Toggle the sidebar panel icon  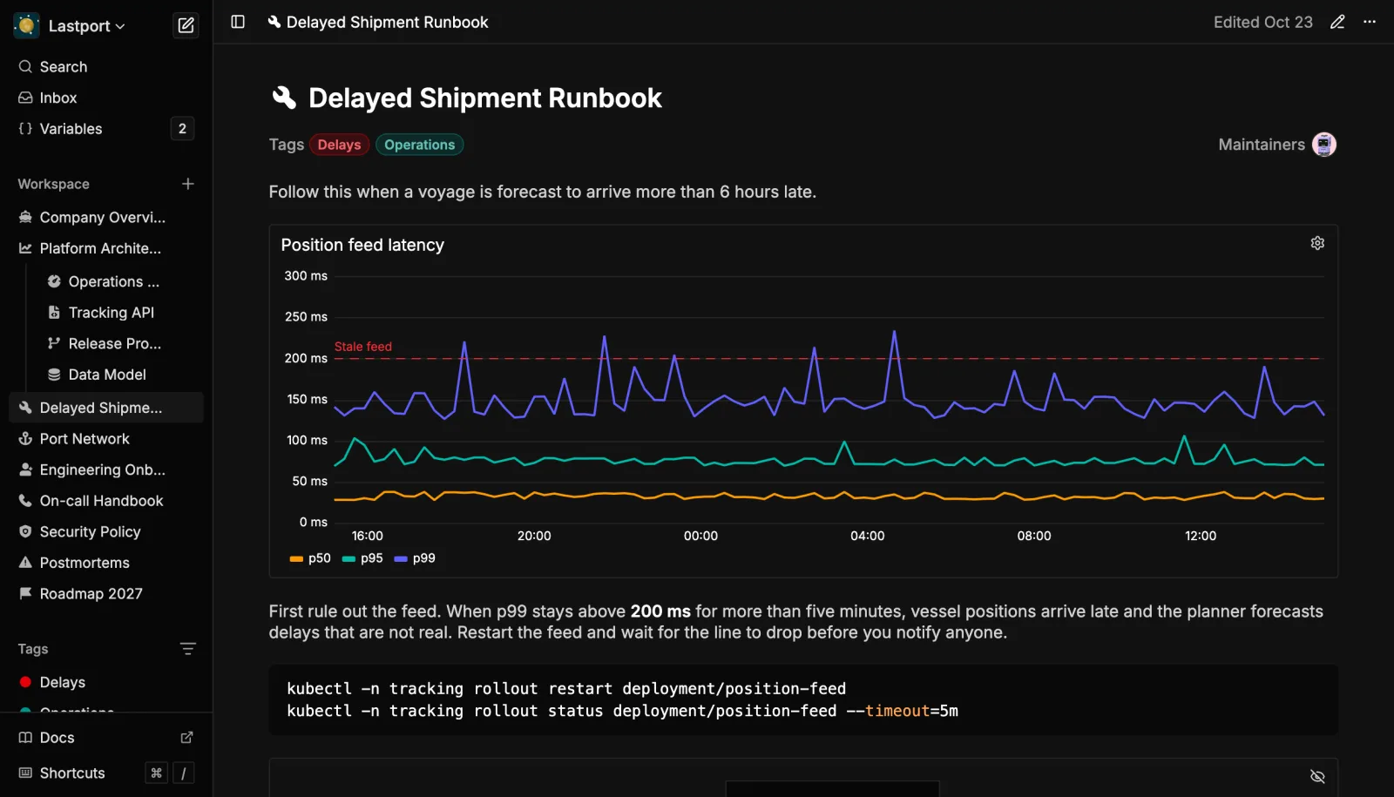(x=238, y=22)
